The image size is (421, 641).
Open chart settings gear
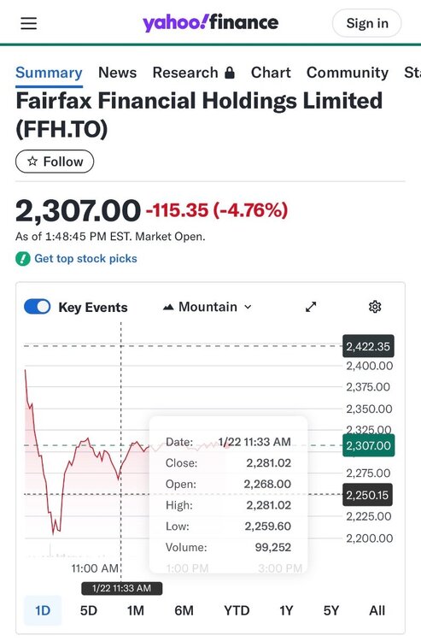point(374,307)
